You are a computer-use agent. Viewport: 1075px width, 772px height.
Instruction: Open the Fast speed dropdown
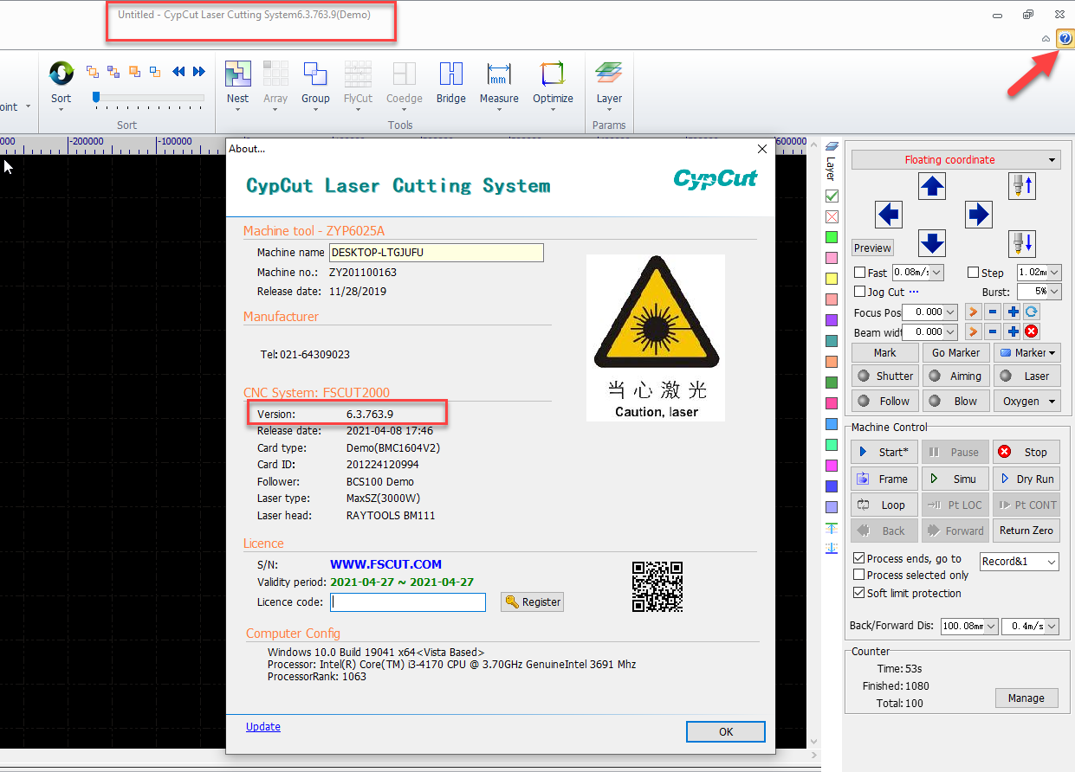(937, 273)
